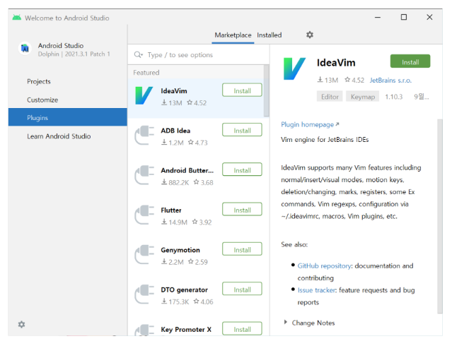Select the IdeaVim plugin name in the list
Image resolution: width=452 pixels, height=346 pixels.
(x=174, y=91)
